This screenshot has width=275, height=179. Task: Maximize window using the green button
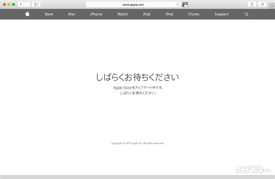[x=13, y=5]
